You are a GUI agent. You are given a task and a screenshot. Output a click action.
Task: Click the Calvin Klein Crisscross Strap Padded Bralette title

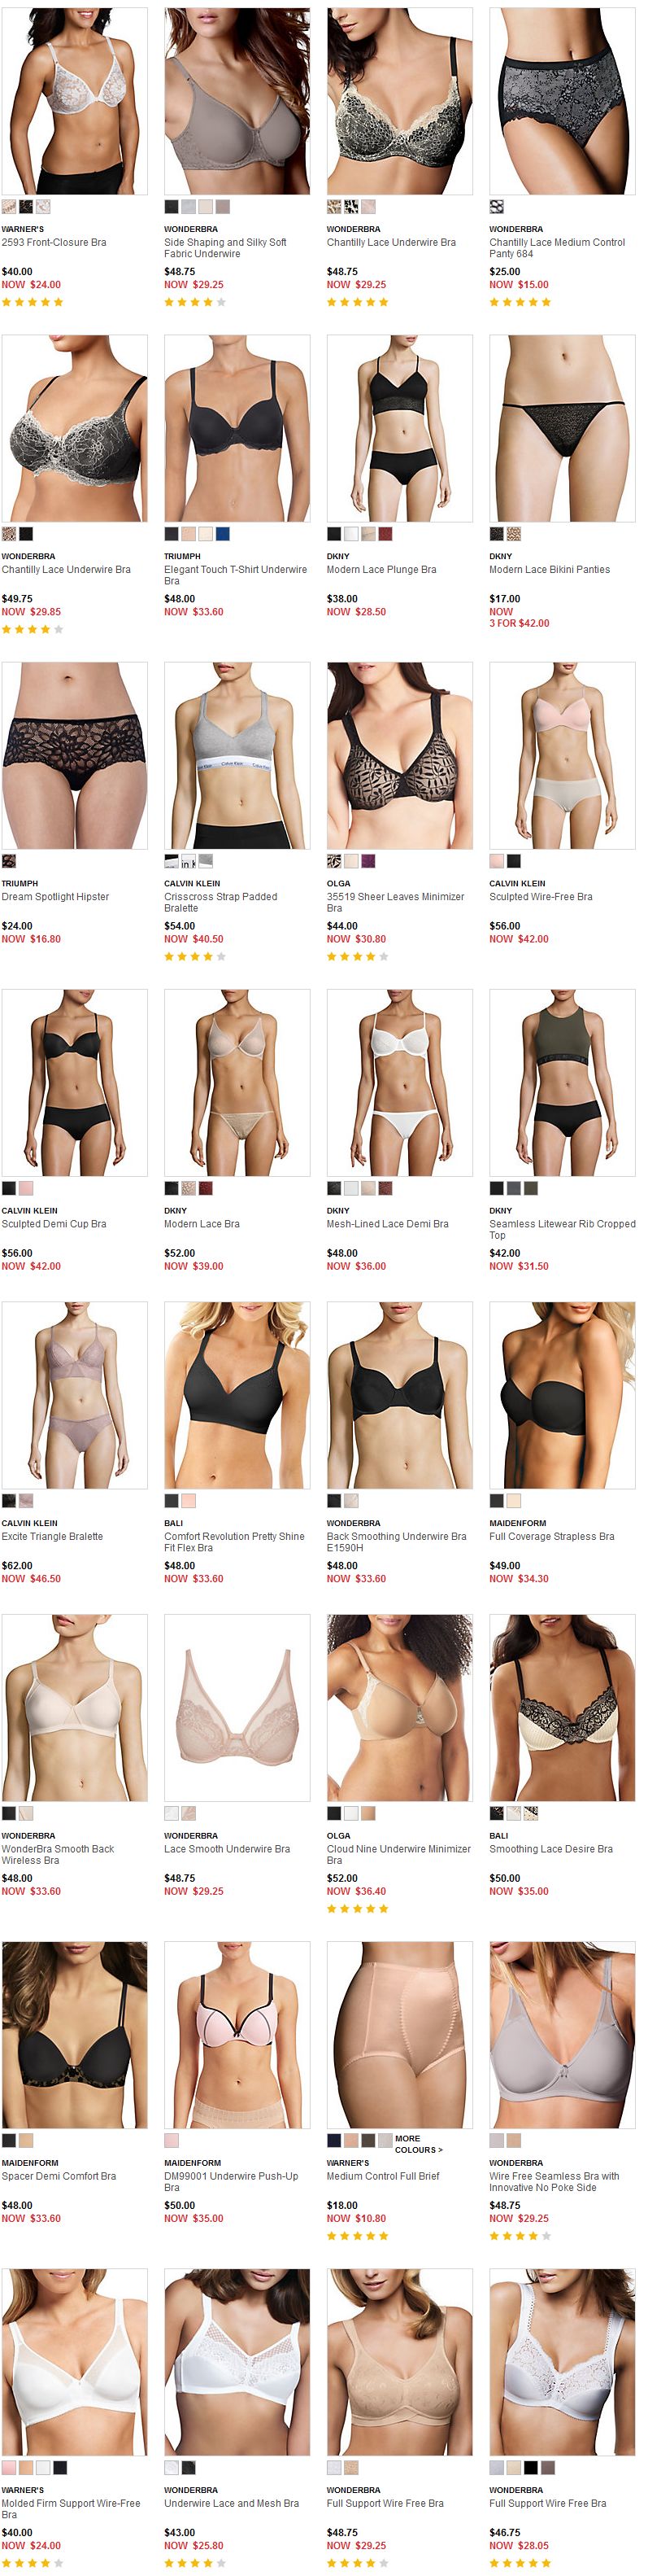220,902
